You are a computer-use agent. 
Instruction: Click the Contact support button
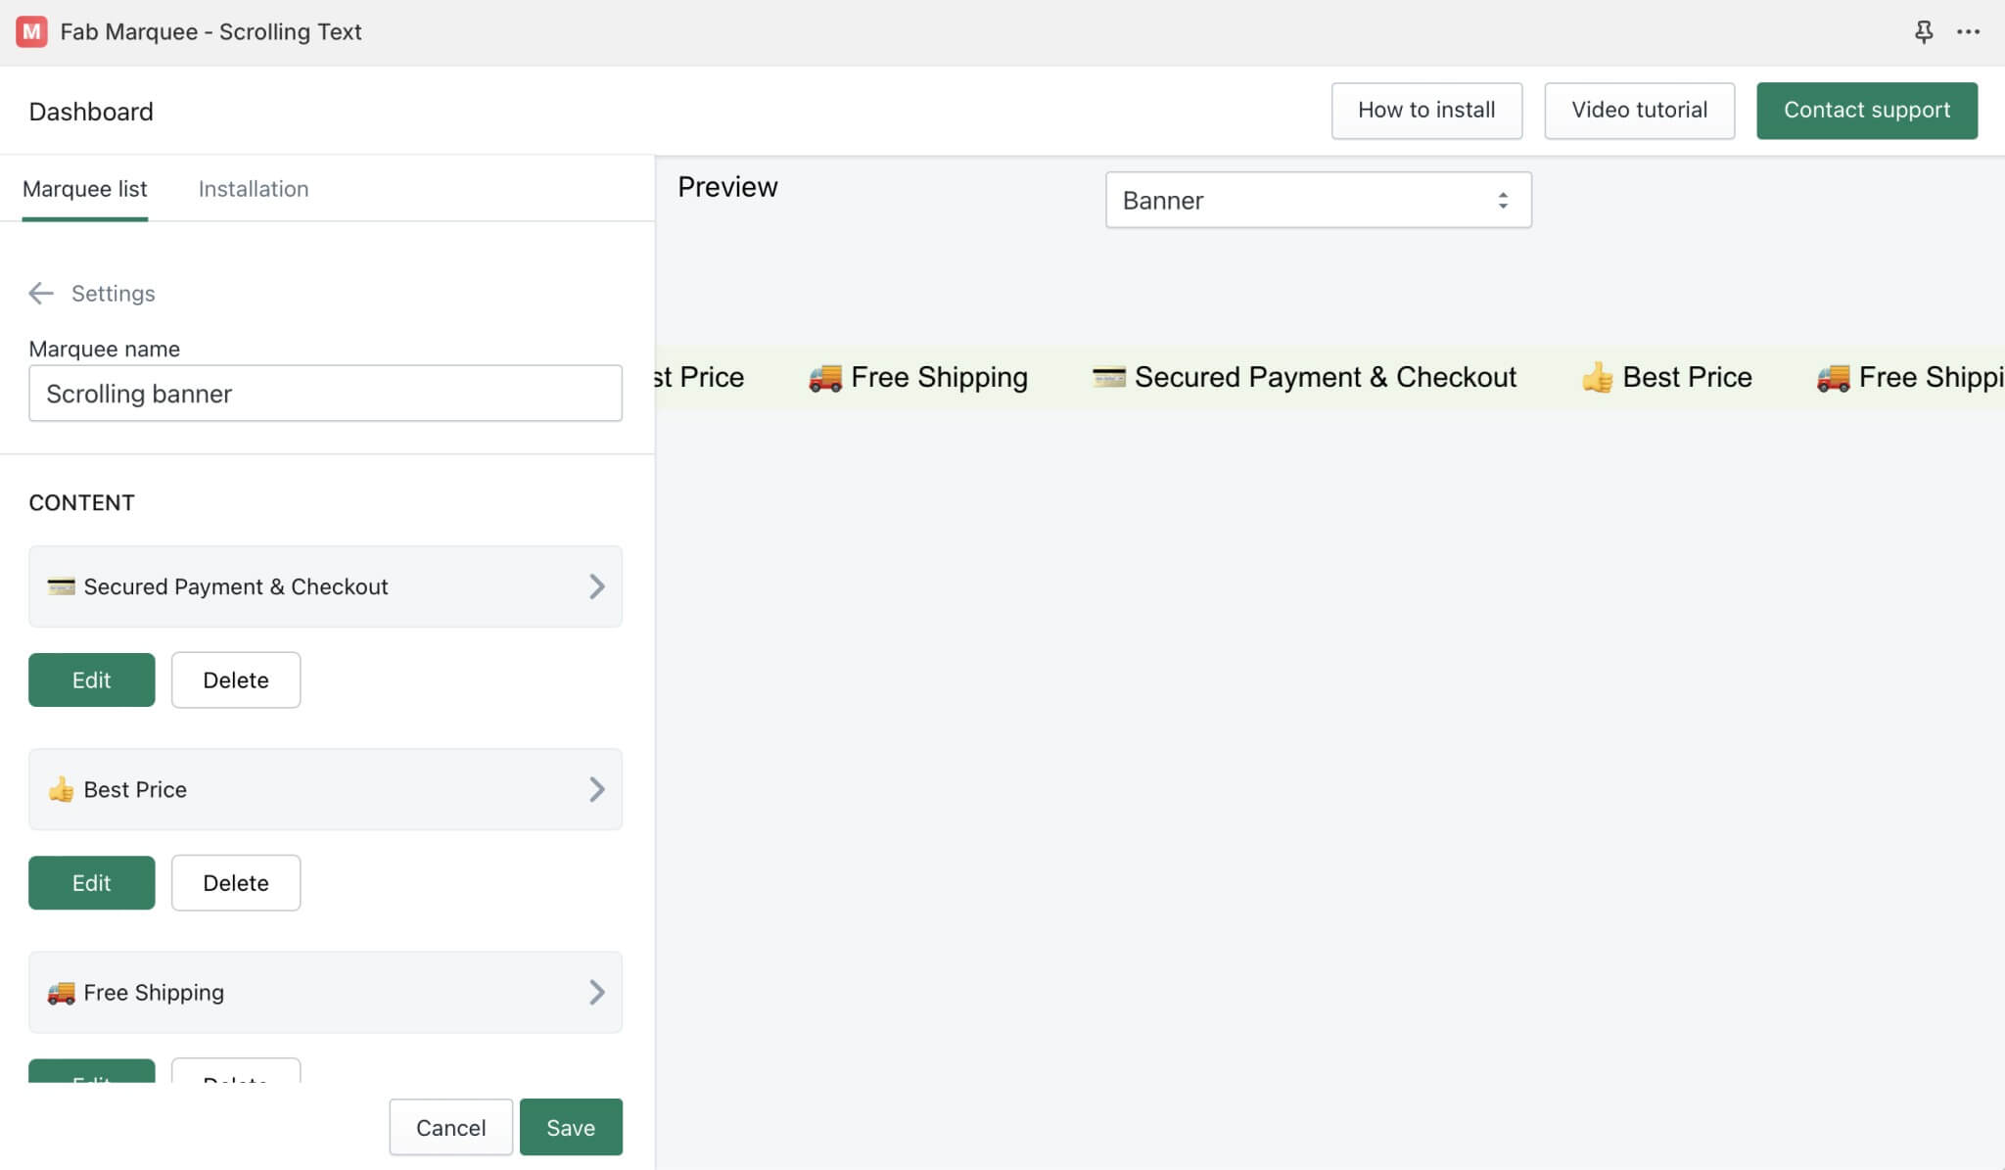(x=1866, y=110)
